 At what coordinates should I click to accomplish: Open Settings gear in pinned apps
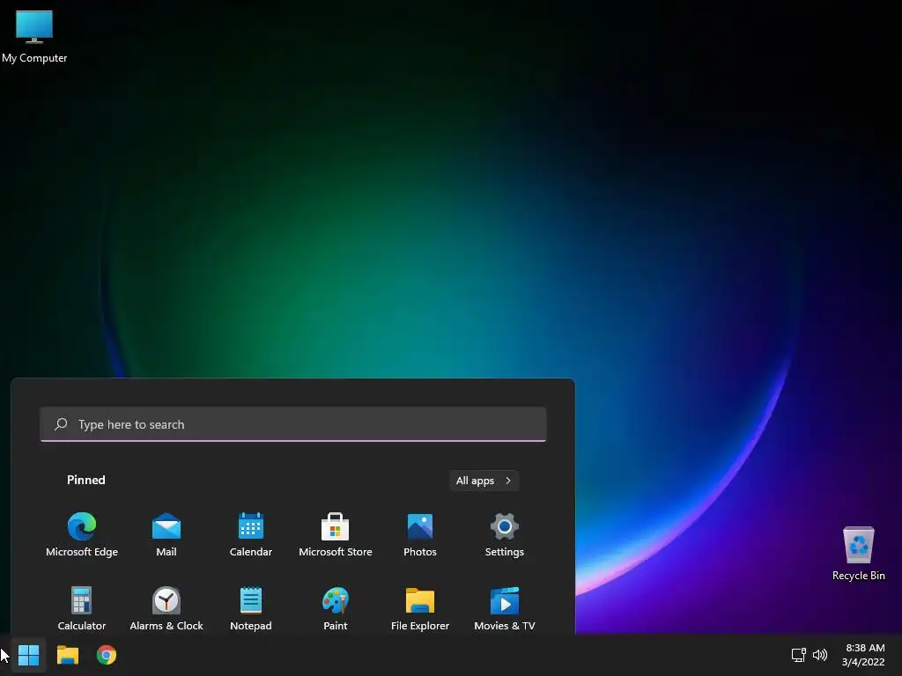coord(505,534)
